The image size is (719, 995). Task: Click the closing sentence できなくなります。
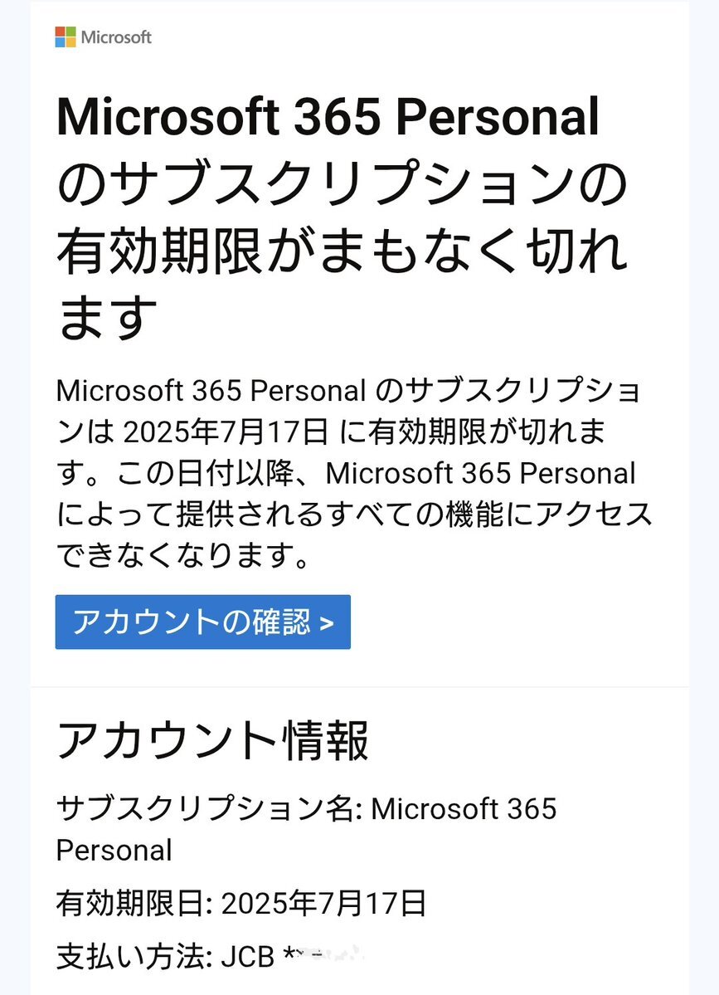pos(183,555)
